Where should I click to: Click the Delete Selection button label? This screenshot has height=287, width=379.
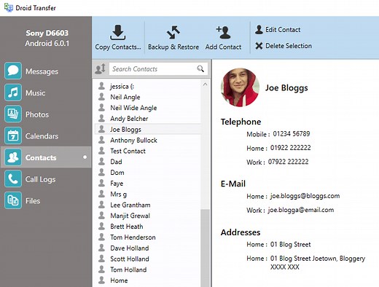point(289,46)
